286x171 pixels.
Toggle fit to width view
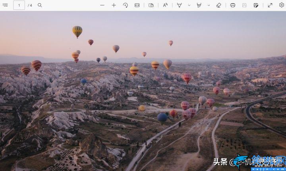click(x=137, y=5)
